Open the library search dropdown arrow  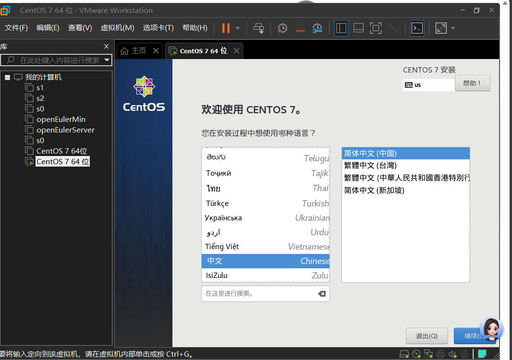point(107,60)
